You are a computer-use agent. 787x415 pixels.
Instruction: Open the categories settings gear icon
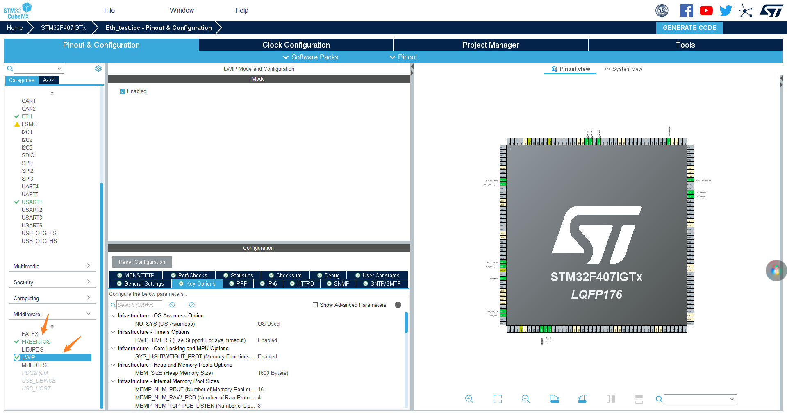tap(98, 68)
